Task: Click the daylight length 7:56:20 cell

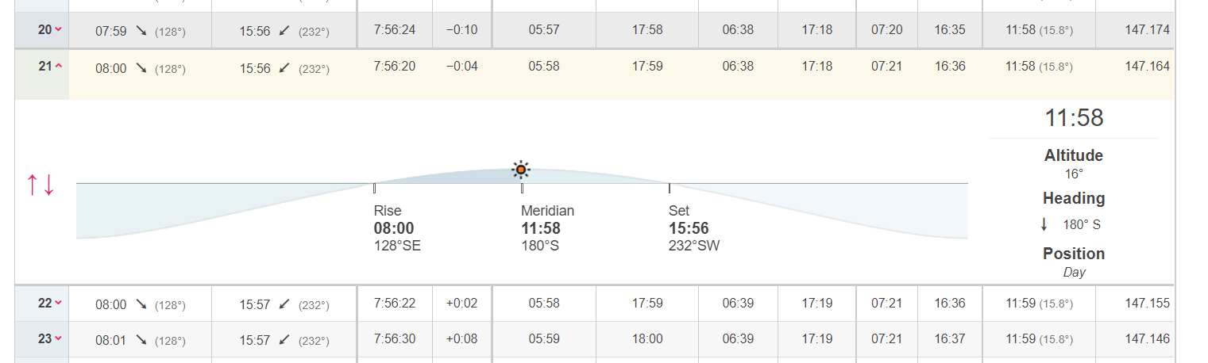Action: (395, 67)
